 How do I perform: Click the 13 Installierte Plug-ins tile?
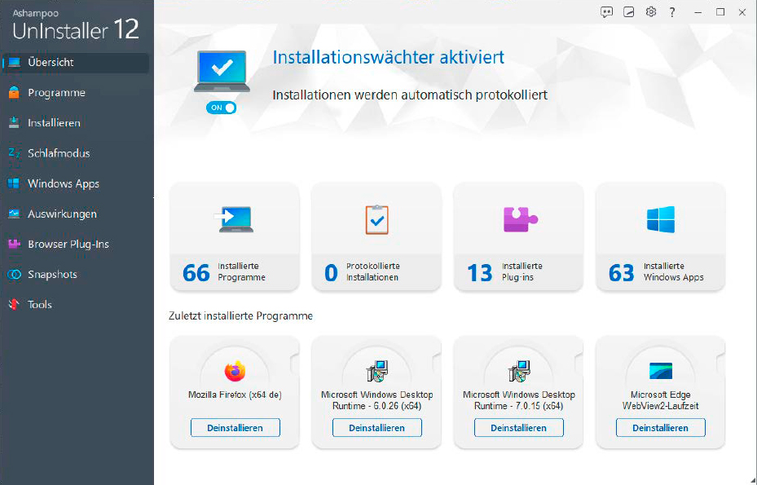click(518, 236)
